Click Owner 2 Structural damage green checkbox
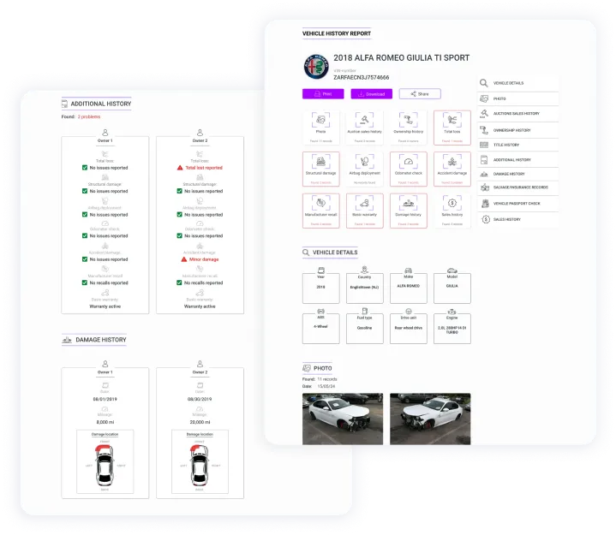This screenshot has height=535, width=616. [180, 191]
